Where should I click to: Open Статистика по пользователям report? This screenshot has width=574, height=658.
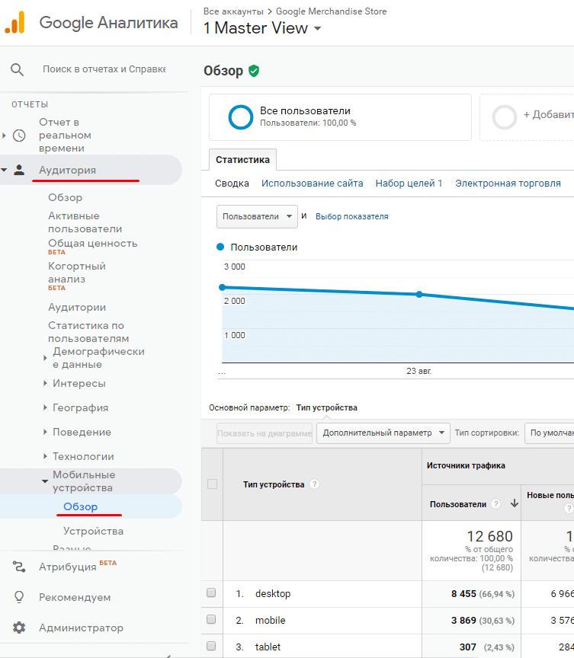click(x=88, y=331)
